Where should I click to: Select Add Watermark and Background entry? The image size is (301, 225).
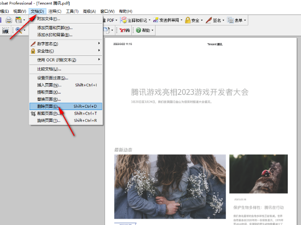click(x=55, y=35)
